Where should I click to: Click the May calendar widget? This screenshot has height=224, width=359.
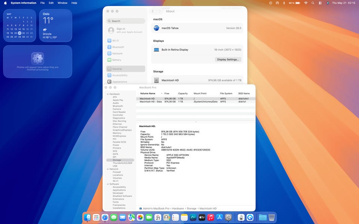(19, 25)
